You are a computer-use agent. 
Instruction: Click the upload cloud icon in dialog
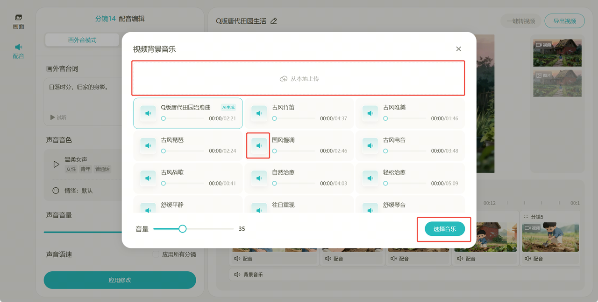(283, 79)
